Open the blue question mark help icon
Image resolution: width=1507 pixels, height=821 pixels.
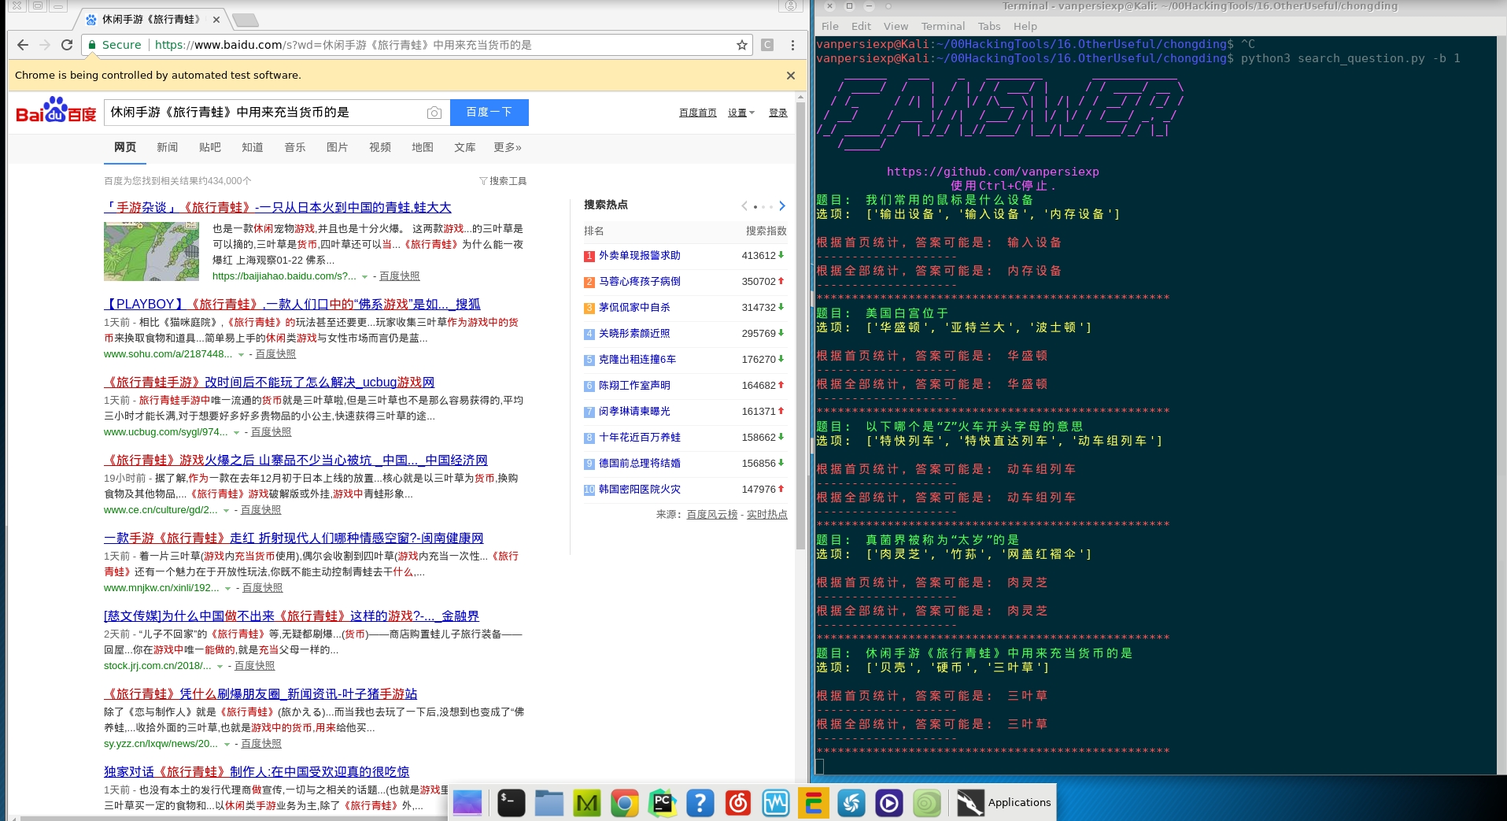click(x=700, y=803)
